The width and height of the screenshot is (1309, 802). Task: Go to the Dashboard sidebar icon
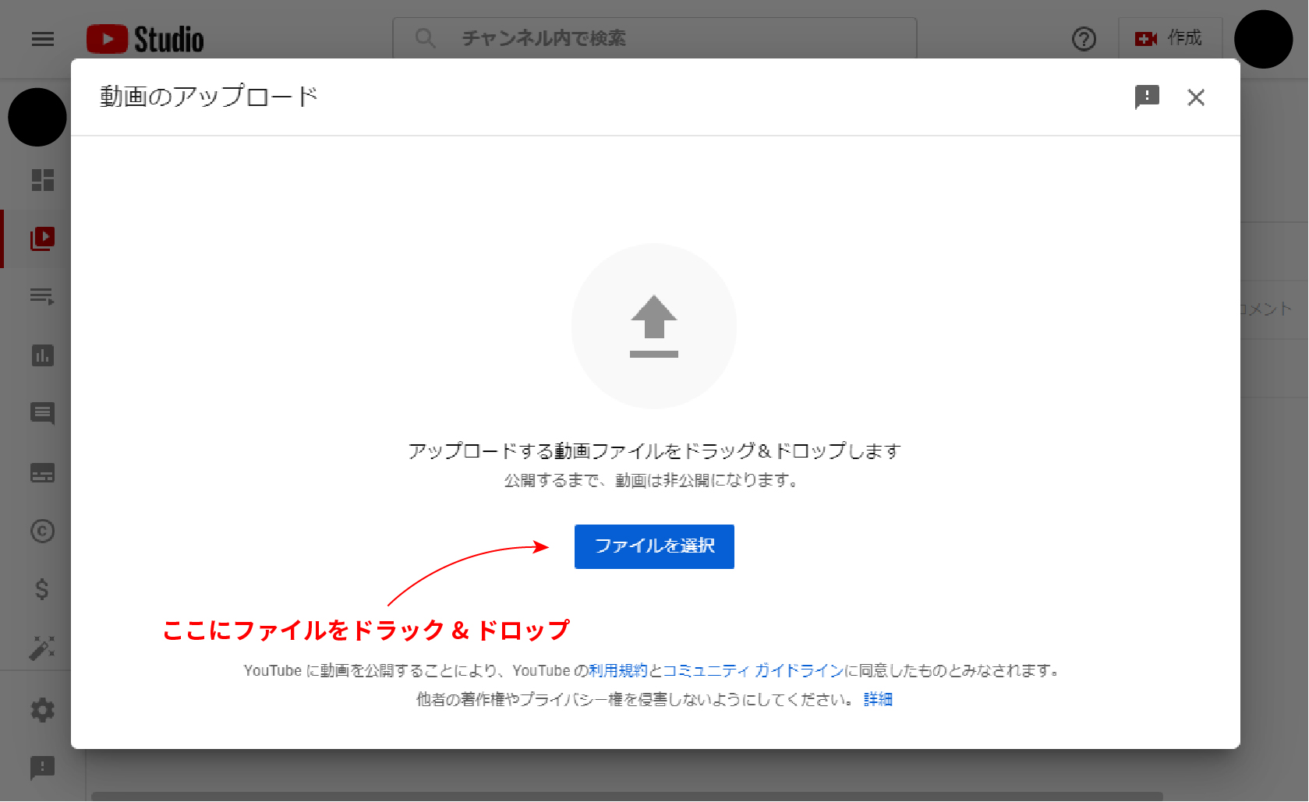(43, 180)
